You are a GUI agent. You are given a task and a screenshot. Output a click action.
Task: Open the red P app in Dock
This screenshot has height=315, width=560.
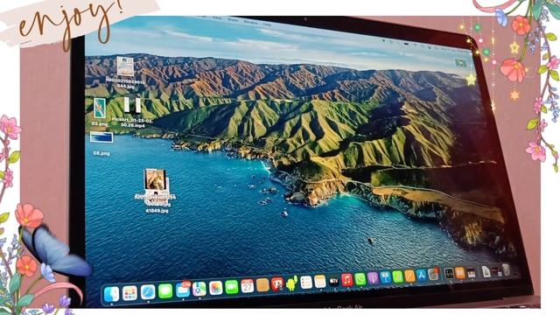tap(277, 284)
